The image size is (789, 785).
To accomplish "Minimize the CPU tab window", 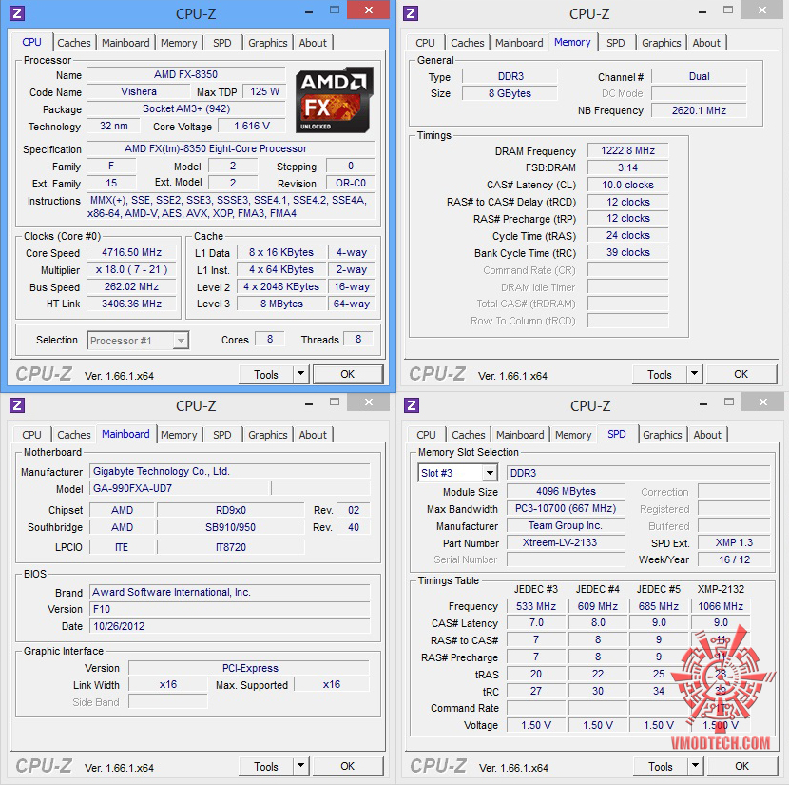I will [x=309, y=11].
